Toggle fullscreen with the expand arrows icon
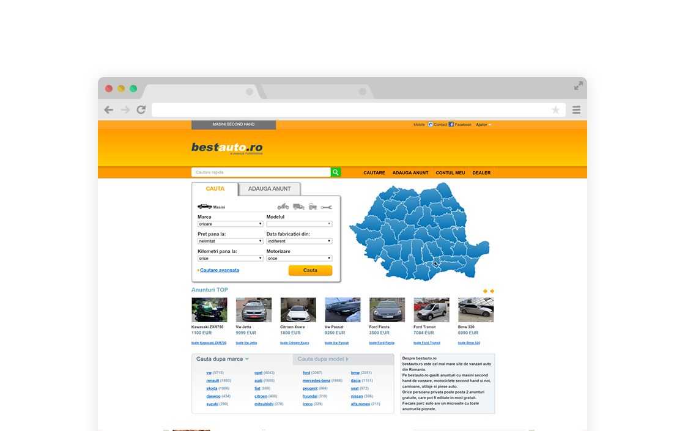 (578, 86)
